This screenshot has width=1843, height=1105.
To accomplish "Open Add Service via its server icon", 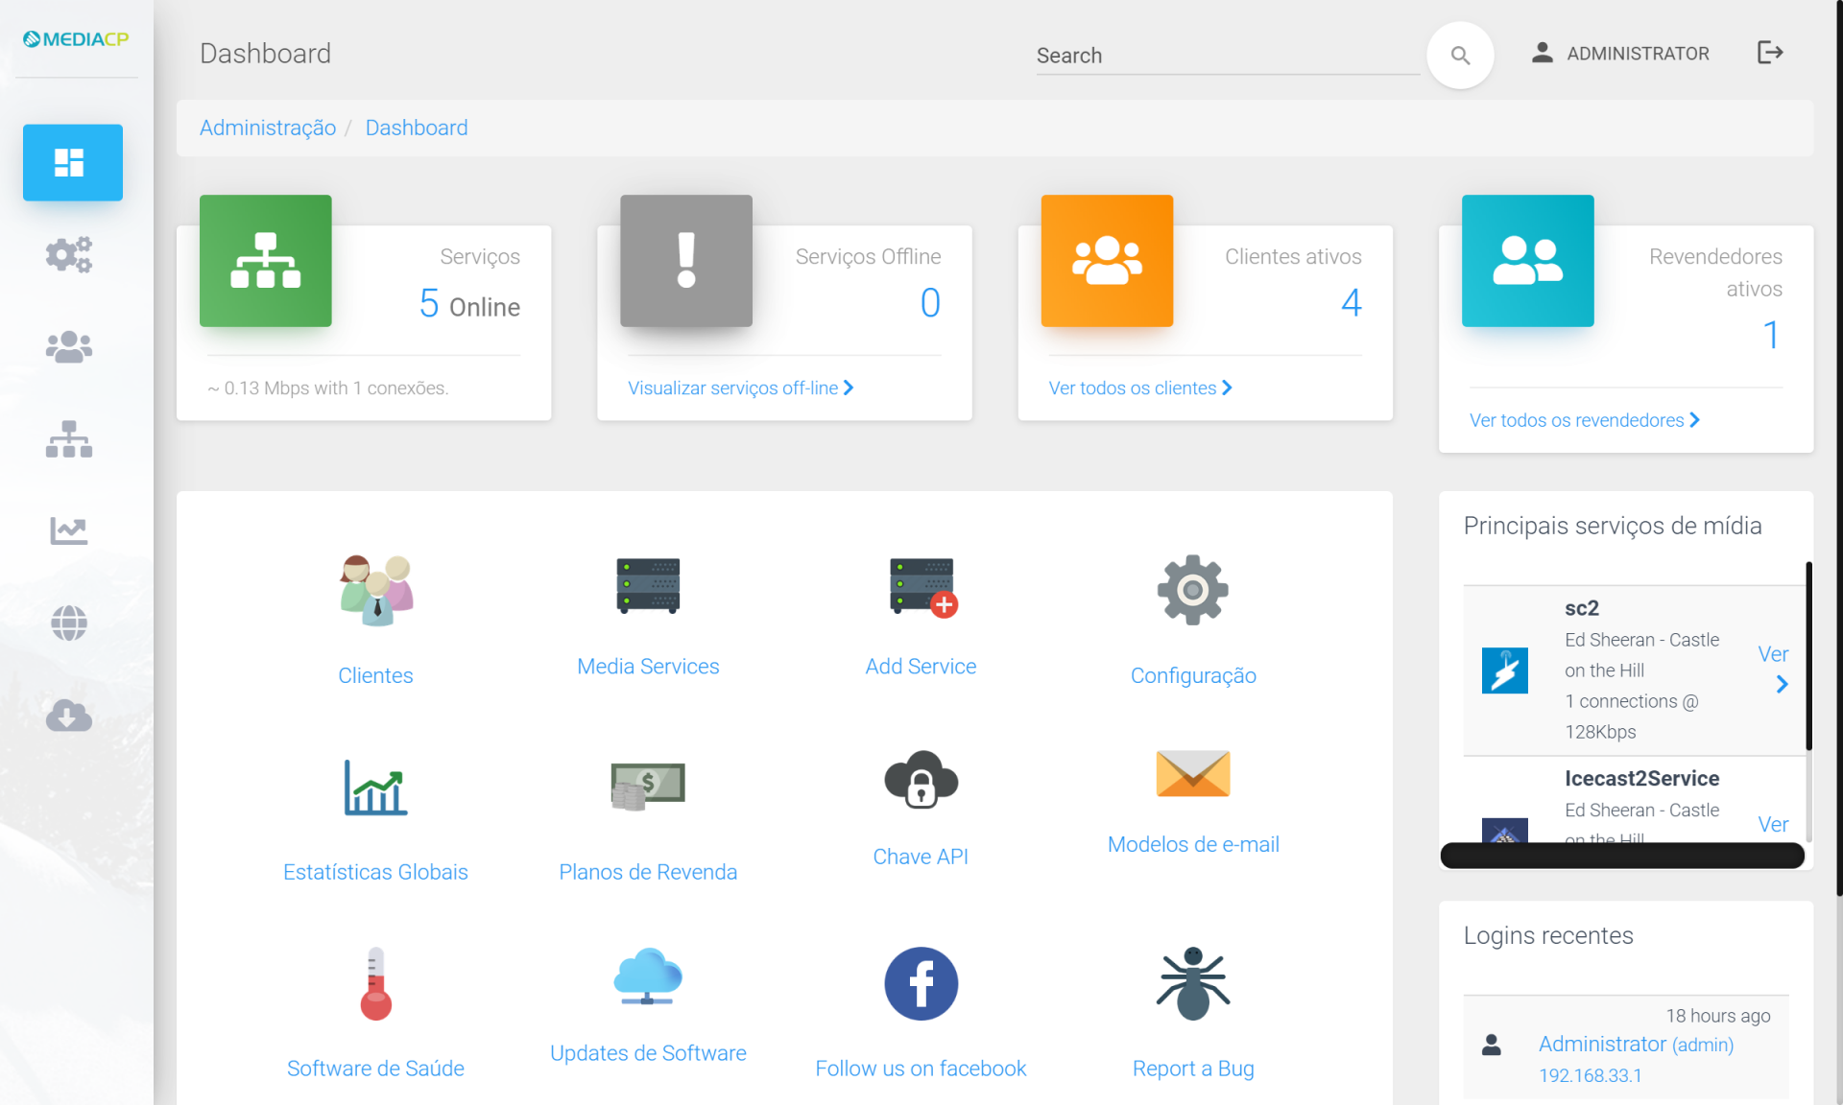I will 920,587.
